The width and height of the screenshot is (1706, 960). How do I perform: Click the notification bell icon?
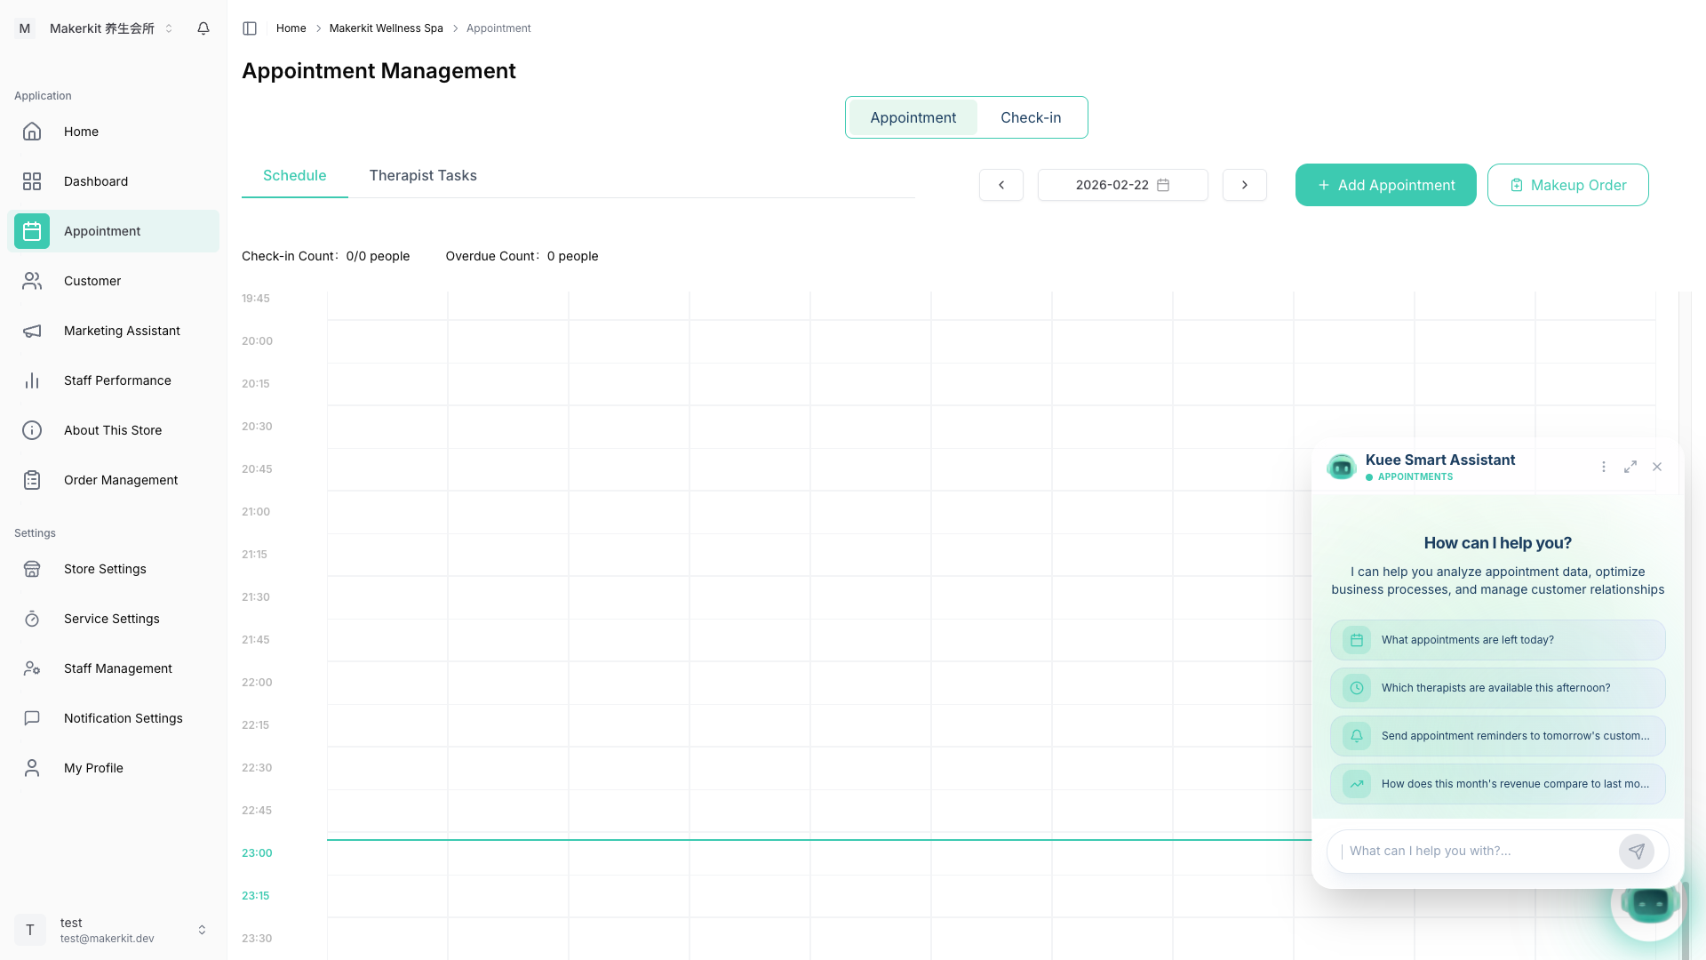click(x=203, y=28)
